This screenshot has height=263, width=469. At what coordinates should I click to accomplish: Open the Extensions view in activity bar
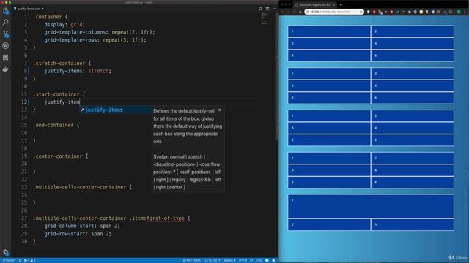5,57
